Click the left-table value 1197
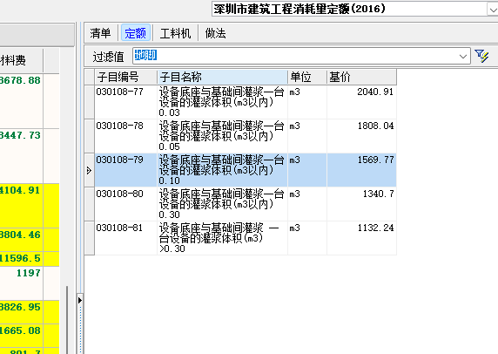 coord(29,273)
